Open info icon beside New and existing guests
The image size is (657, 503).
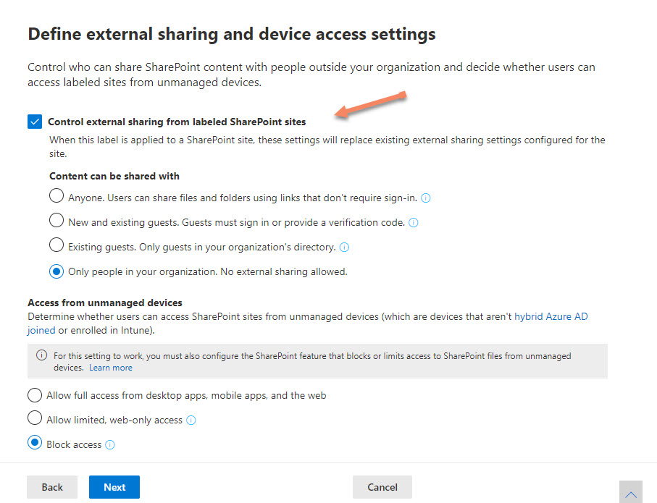(413, 223)
